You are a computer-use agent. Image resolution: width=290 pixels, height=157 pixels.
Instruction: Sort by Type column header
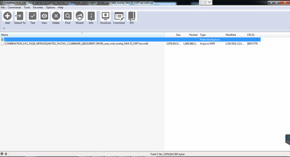[x=212, y=35]
